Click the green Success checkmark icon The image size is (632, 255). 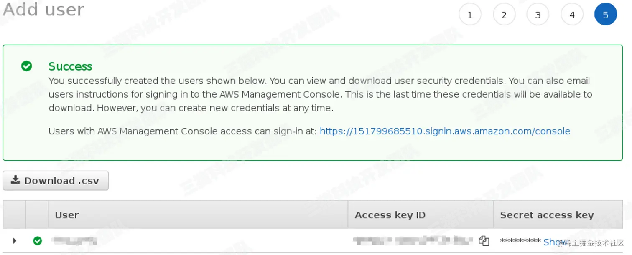[x=26, y=66]
